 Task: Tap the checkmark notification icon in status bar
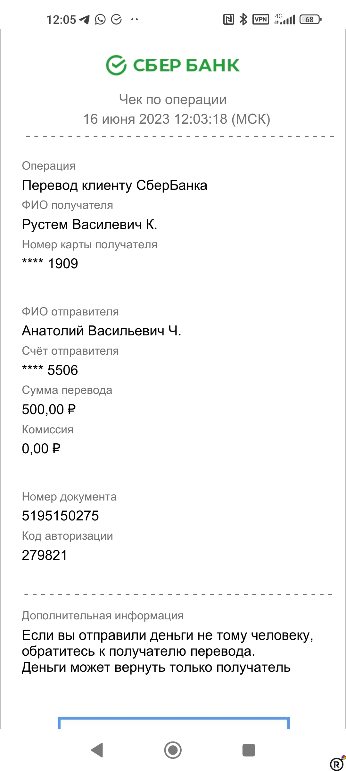[x=116, y=19]
